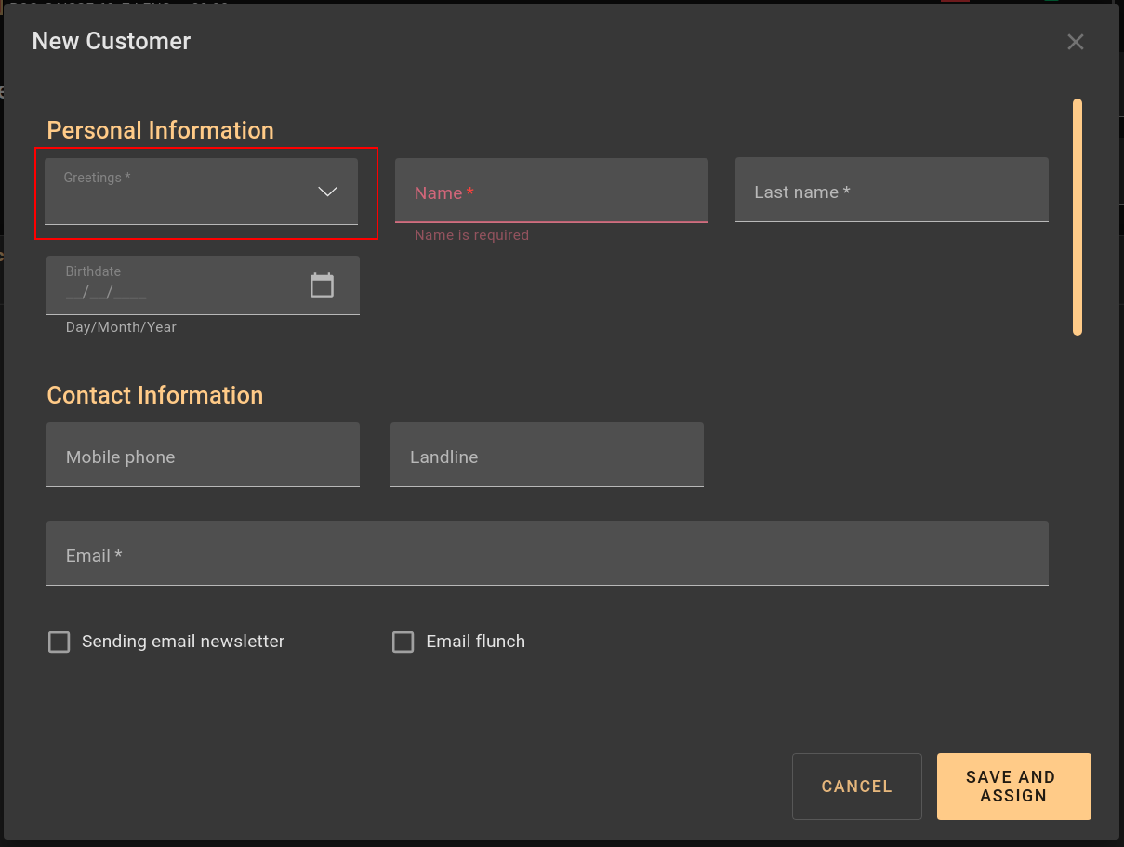Focus the Mobile phone field

pyautogui.click(x=203, y=456)
